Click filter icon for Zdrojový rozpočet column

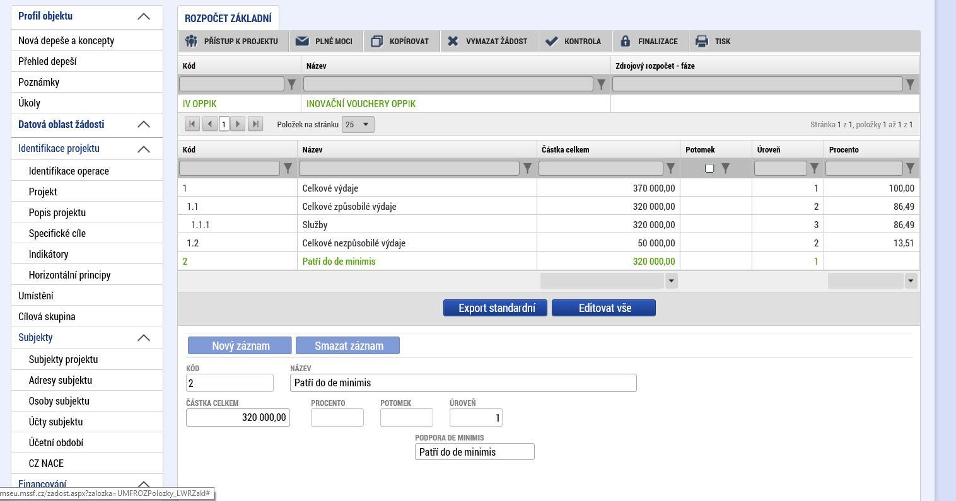910,84
